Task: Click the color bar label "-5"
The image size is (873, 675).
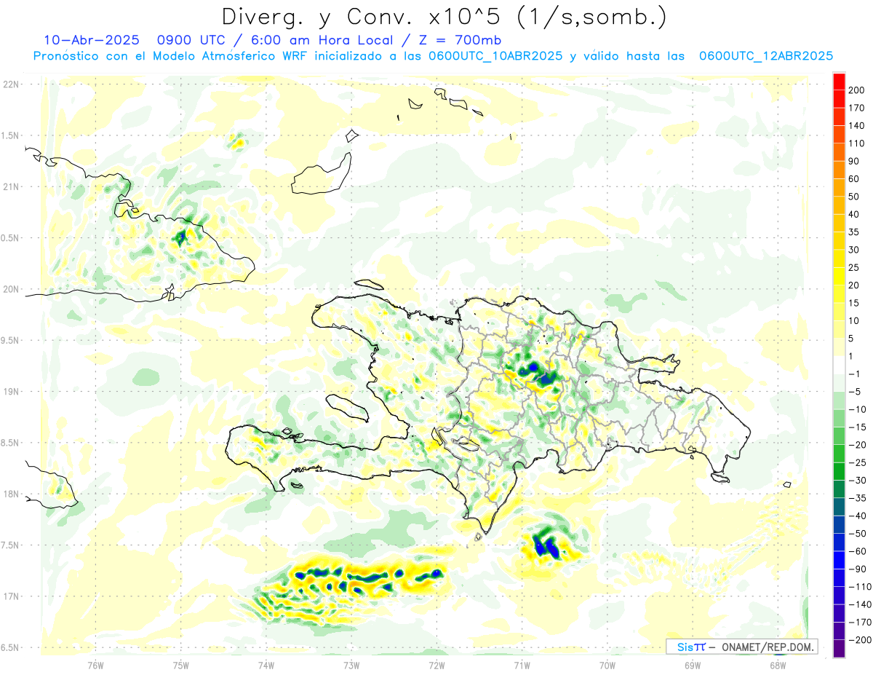Action: click(855, 392)
